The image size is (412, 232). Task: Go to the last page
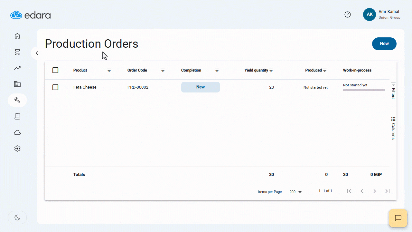[x=388, y=191]
